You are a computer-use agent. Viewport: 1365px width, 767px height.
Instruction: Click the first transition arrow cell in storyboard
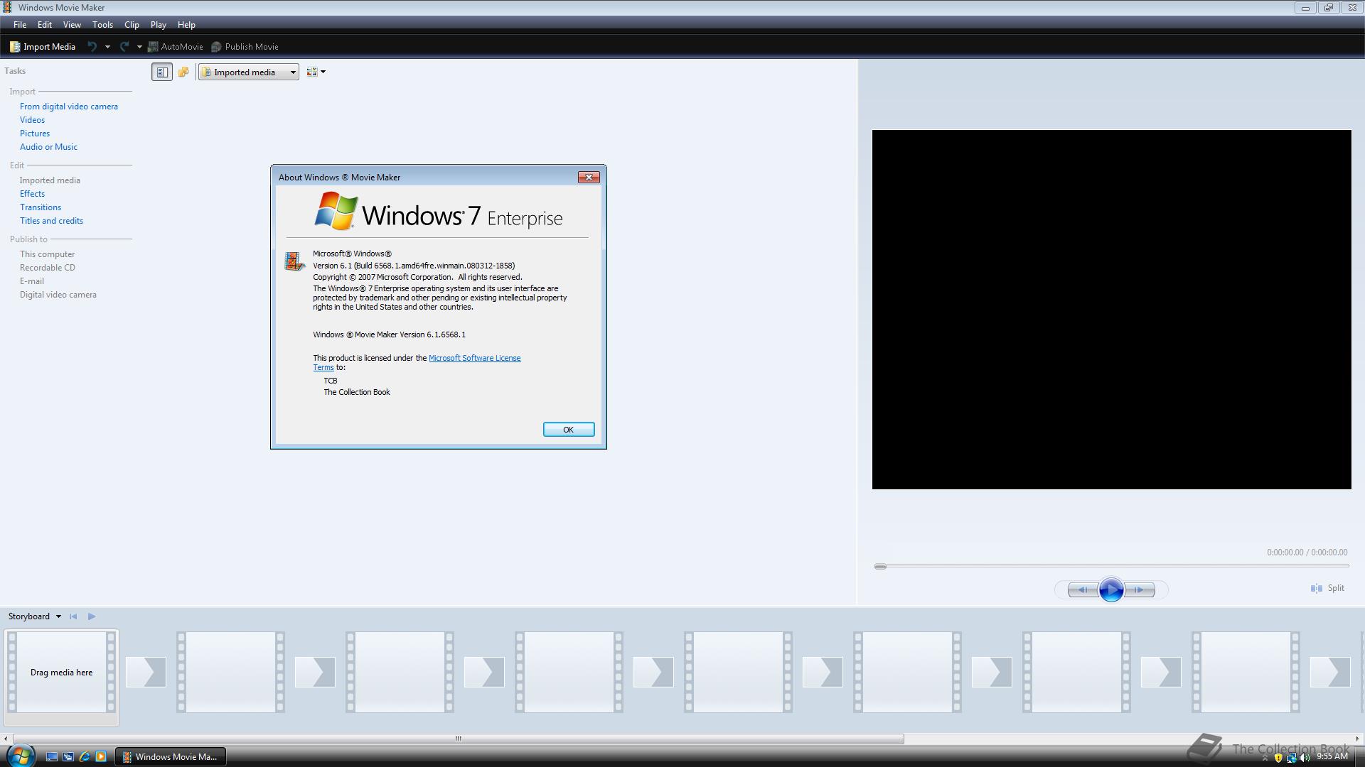point(146,672)
